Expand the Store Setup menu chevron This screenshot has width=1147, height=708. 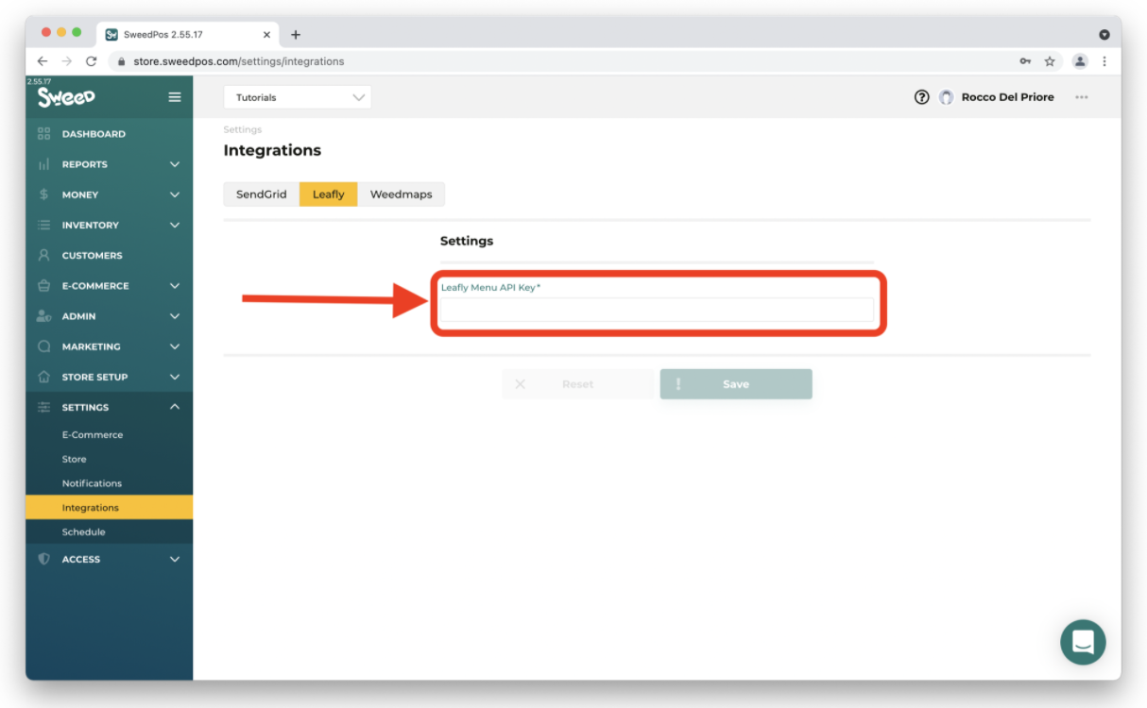point(175,377)
